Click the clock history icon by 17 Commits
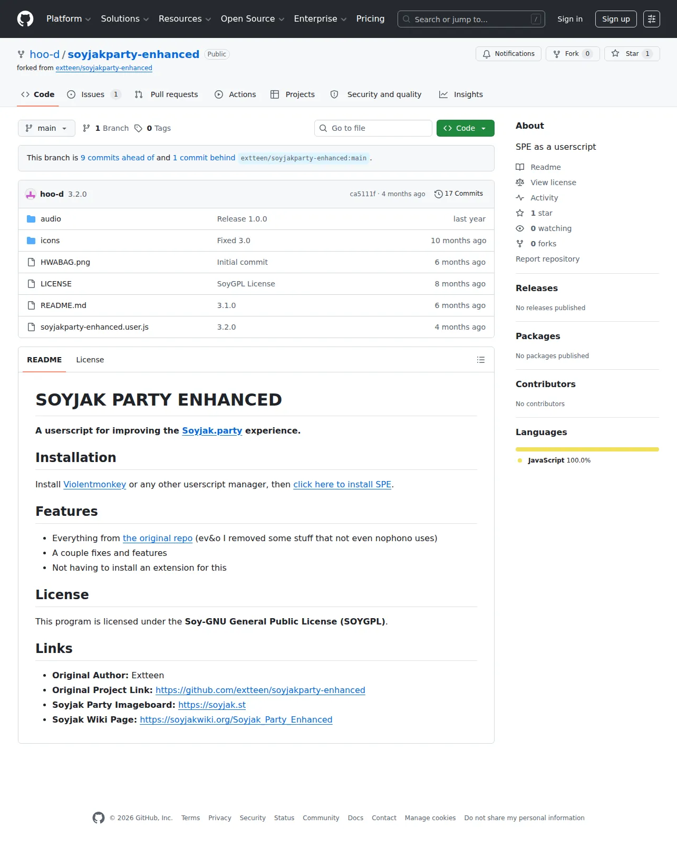677x846 pixels. click(x=438, y=194)
